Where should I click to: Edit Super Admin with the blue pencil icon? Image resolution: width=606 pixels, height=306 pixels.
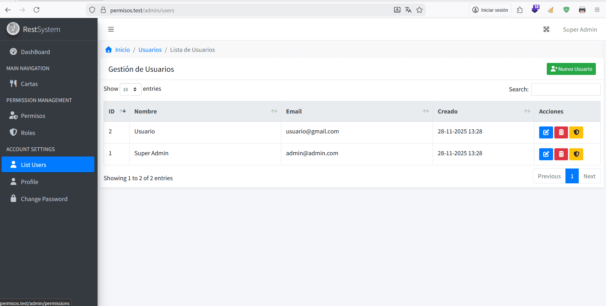tap(546, 154)
